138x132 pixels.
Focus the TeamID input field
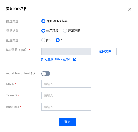click(x=66, y=95)
